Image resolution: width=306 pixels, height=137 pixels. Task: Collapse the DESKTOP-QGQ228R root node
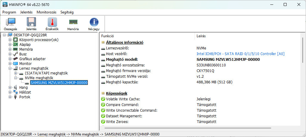[x=4, y=35]
